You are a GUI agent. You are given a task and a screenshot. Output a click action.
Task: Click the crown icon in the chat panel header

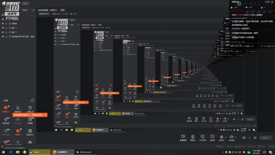(262, 7)
